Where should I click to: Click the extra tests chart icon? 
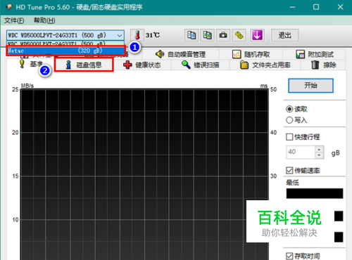(x=300, y=54)
